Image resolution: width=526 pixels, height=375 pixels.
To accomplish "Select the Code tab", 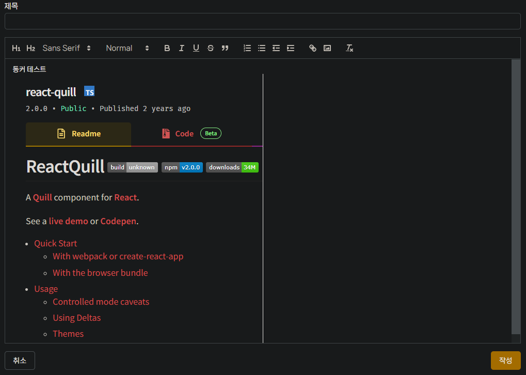I will click(191, 134).
